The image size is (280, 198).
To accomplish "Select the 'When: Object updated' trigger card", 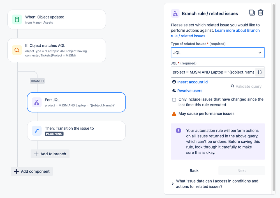I will pyautogui.click(x=57, y=19).
